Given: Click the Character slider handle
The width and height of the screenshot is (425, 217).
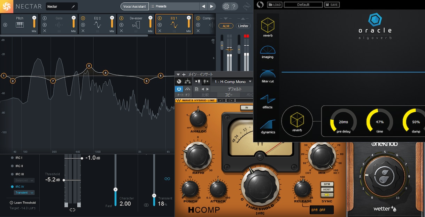Looking at the screenshot, I should (x=116, y=190).
